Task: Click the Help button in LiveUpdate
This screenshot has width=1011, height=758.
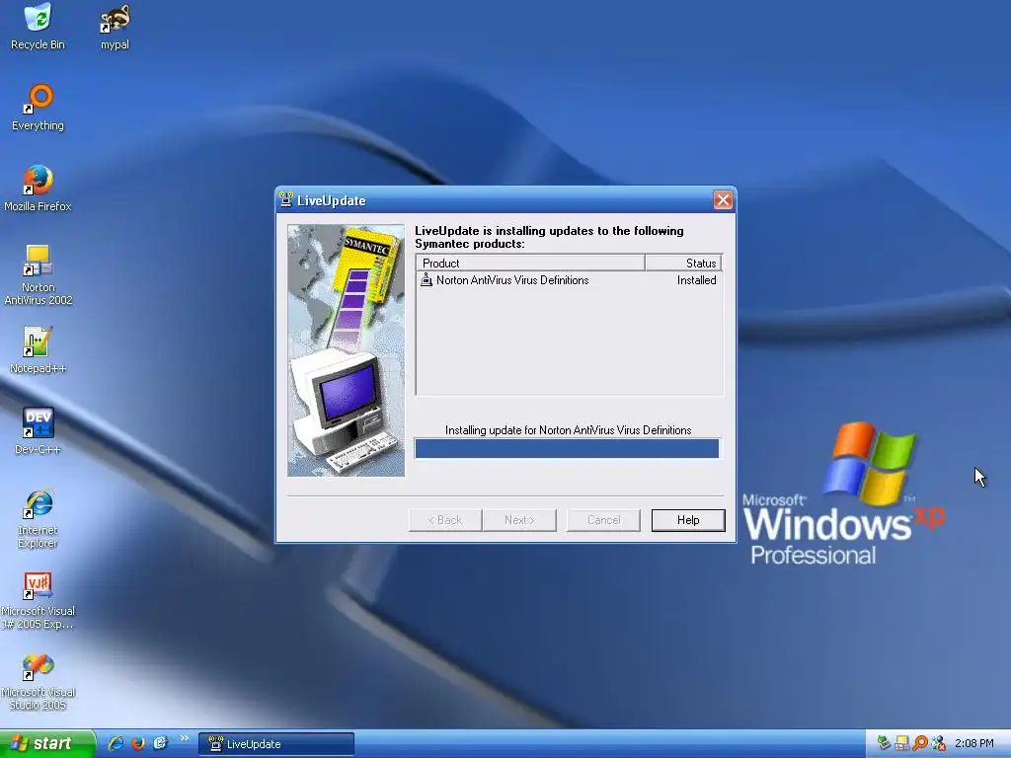Action: [x=688, y=520]
